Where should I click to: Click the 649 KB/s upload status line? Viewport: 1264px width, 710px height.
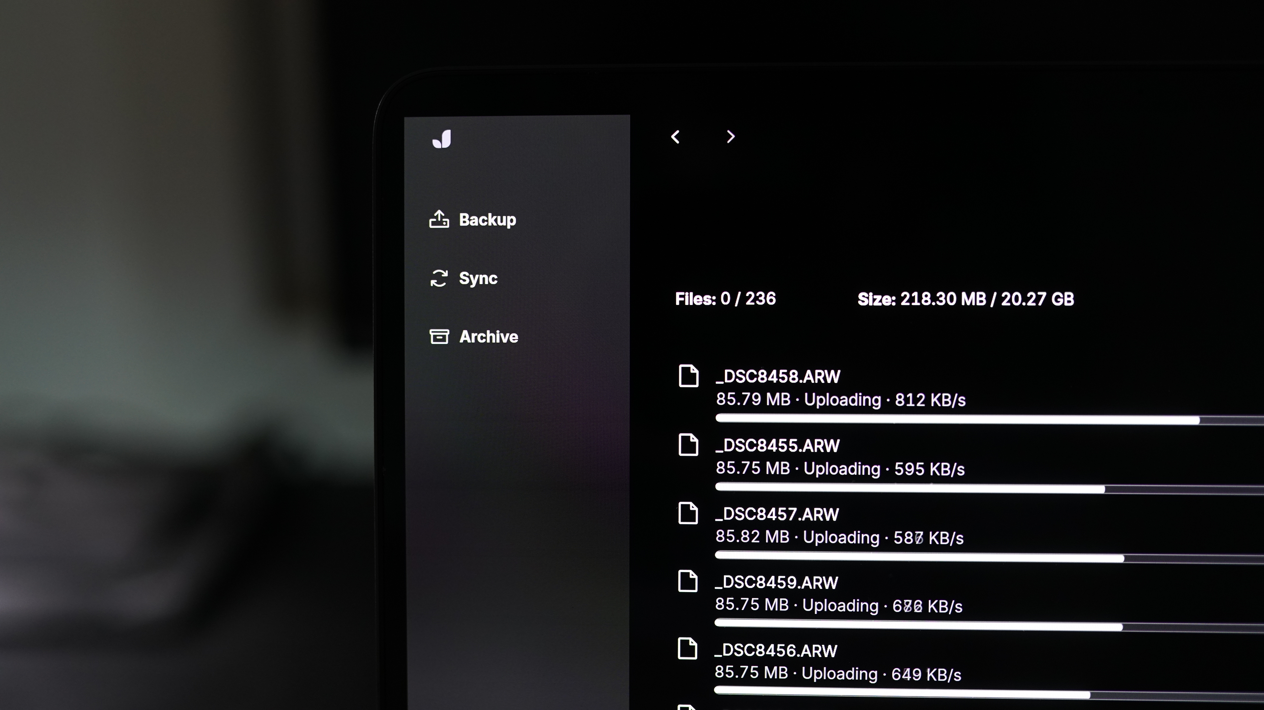838,674
